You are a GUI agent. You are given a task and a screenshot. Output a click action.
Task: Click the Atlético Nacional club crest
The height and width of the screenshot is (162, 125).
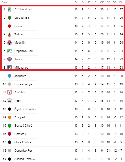pyautogui.click(x=10, y=10)
